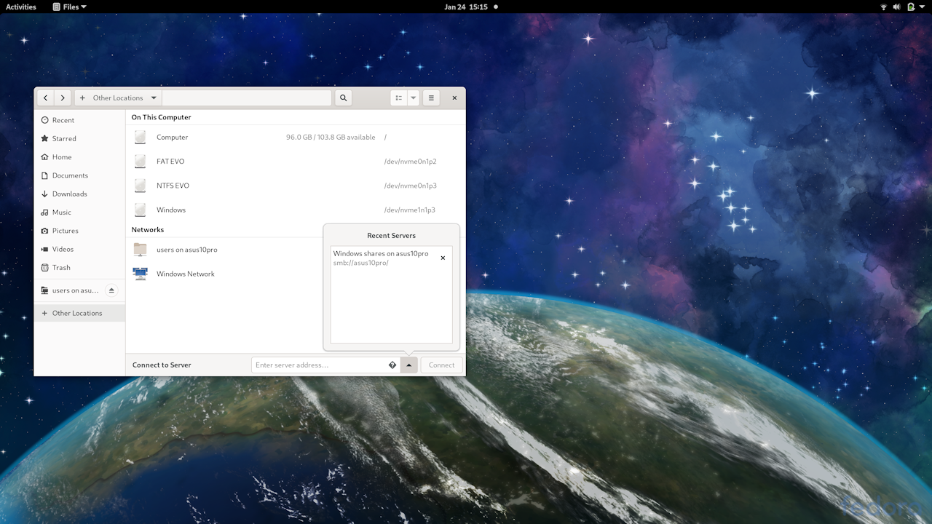Show the server address help icon
Image resolution: width=932 pixels, height=524 pixels.
(x=392, y=365)
